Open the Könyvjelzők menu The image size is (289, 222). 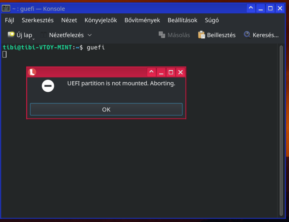101,20
